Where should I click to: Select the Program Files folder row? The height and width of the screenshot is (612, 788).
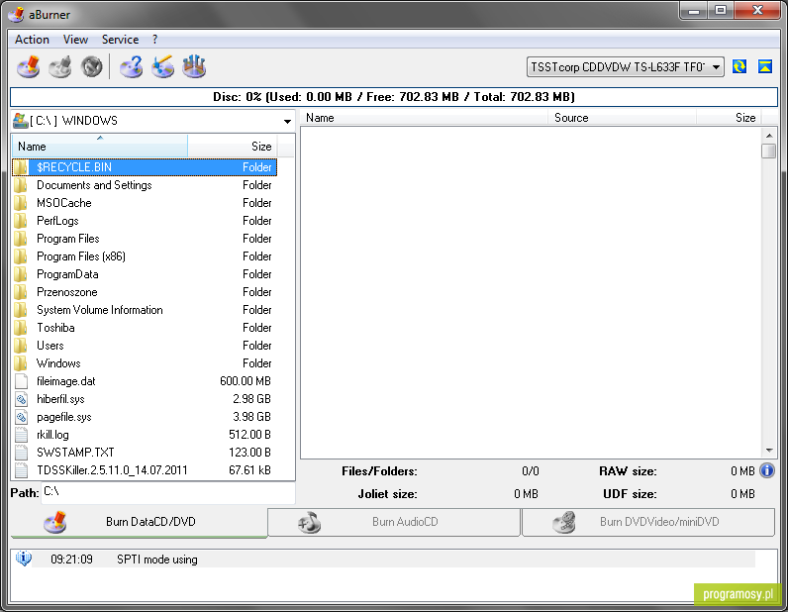[145, 239]
